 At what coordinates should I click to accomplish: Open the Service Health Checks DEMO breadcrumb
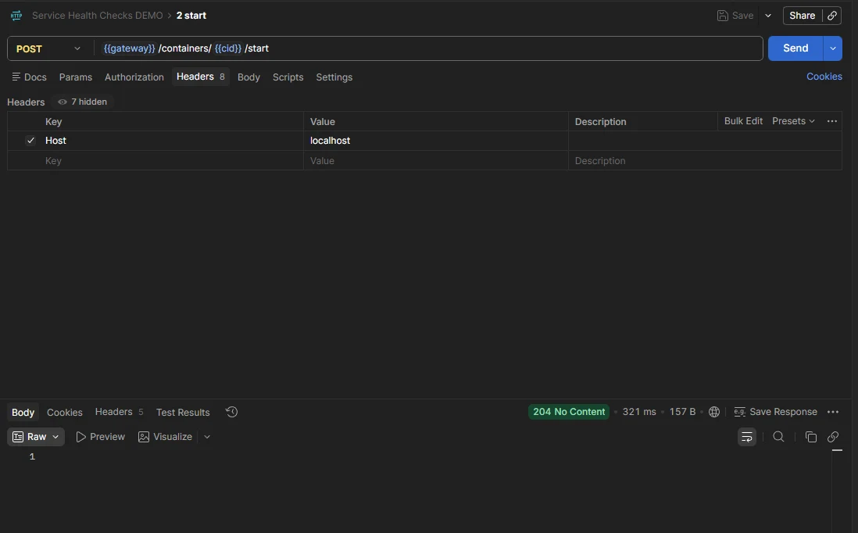pos(98,16)
